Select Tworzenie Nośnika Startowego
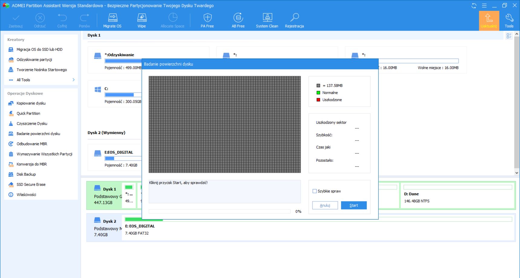The width and height of the screenshot is (520, 278). [x=42, y=70]
